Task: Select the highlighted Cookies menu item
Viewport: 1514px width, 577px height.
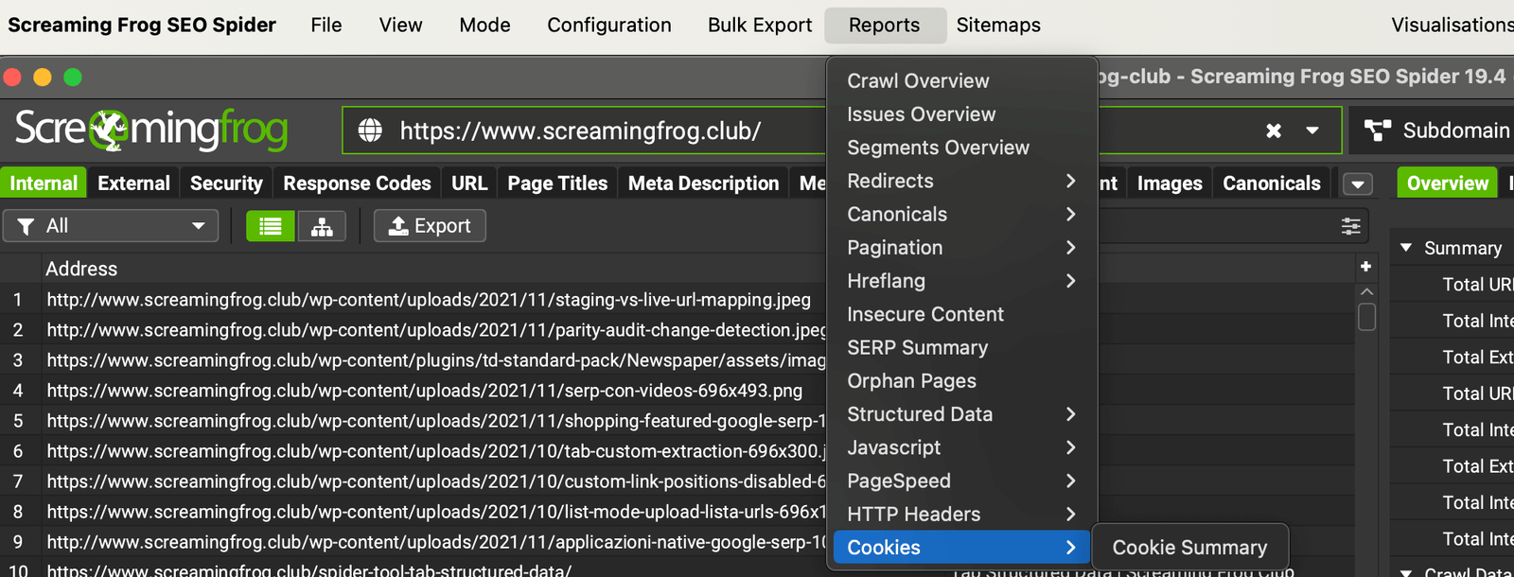Action: (x=962, y=548)
